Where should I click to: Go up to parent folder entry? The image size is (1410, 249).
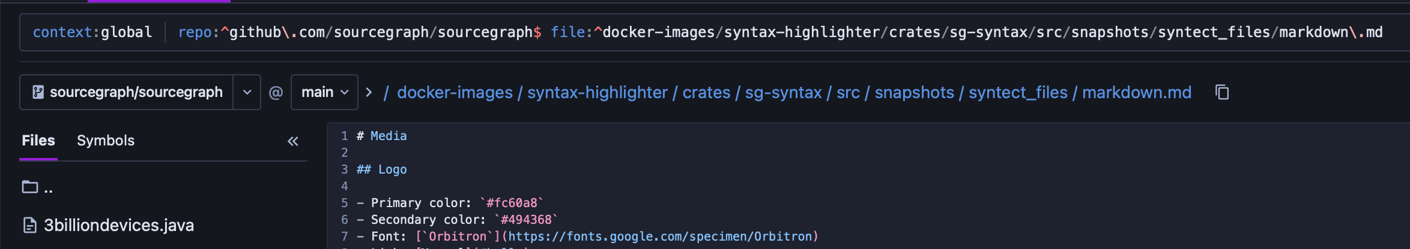pos(37,188)
